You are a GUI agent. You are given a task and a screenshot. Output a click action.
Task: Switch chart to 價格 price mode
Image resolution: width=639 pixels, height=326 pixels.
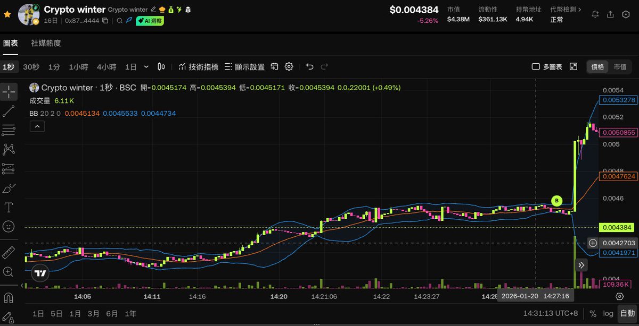tap(597, 67)
